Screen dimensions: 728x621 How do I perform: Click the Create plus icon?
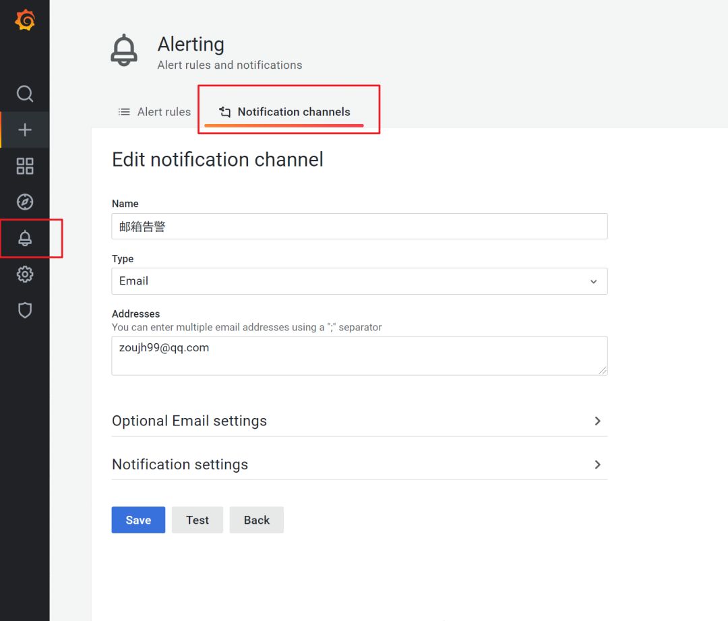[x=25, y=129]
